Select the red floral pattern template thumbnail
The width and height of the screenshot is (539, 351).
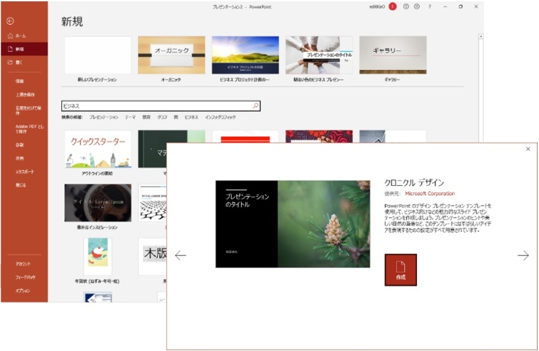pyautogui.click(x=319, y=136)
